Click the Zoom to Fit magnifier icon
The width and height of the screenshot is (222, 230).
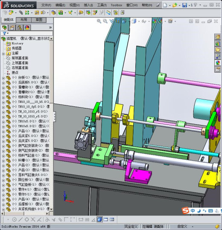[x=99, y=21]
